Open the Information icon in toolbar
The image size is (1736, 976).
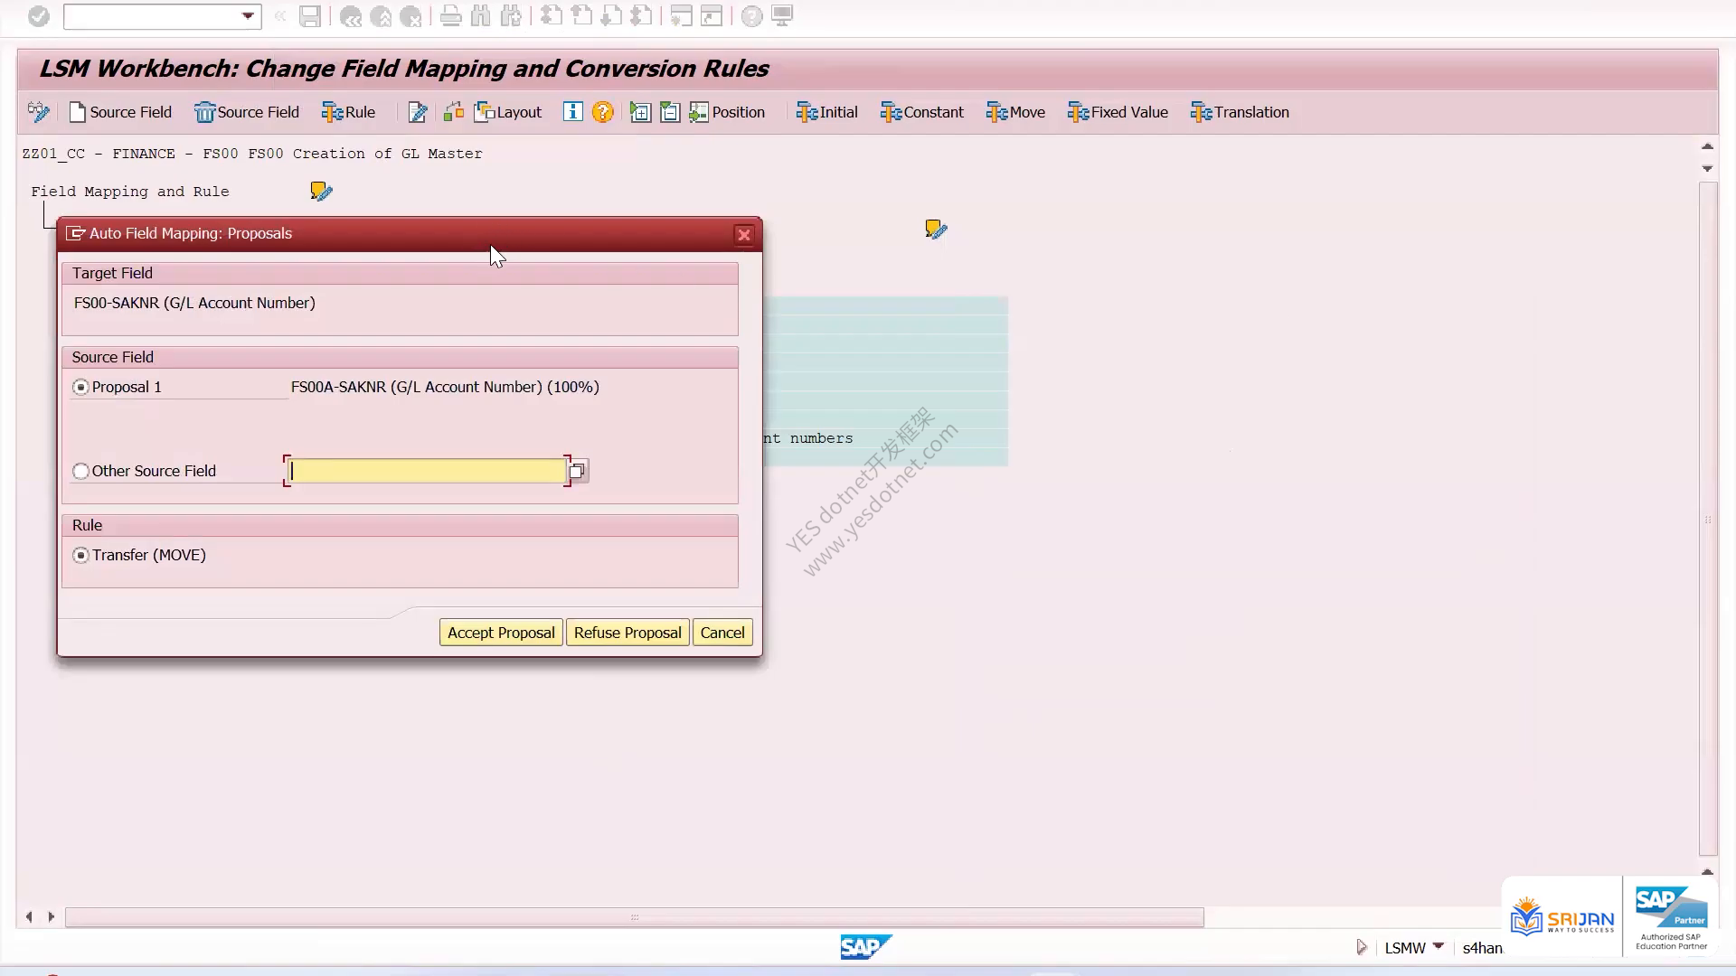click(572, 111)
